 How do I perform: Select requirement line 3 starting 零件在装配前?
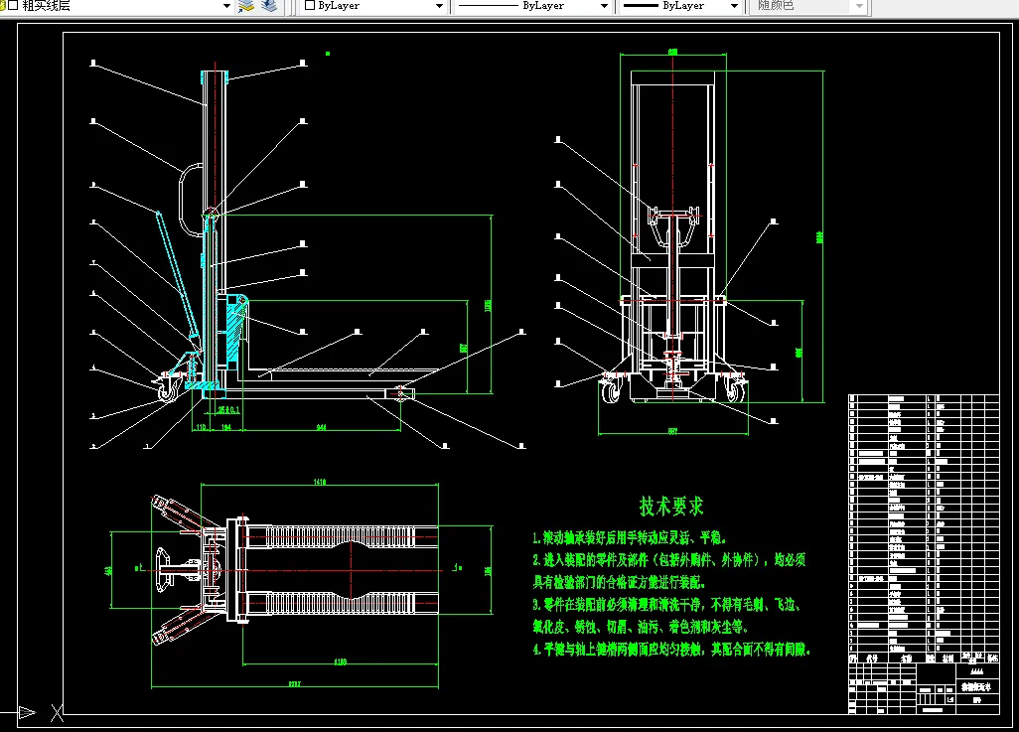tap(666, 605)
